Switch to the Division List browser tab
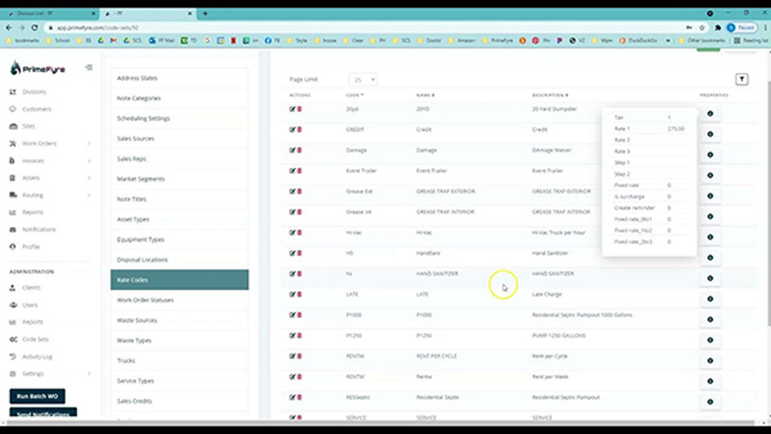The image size is (771, 434). coord(51,13)
